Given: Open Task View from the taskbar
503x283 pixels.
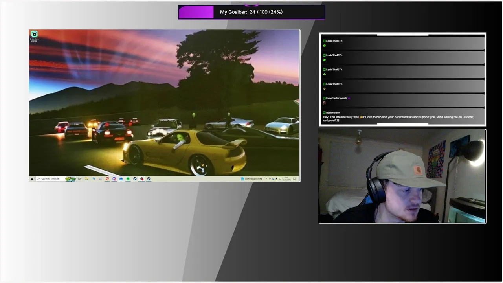Looking at the screenshot, I should click(79, 179).
